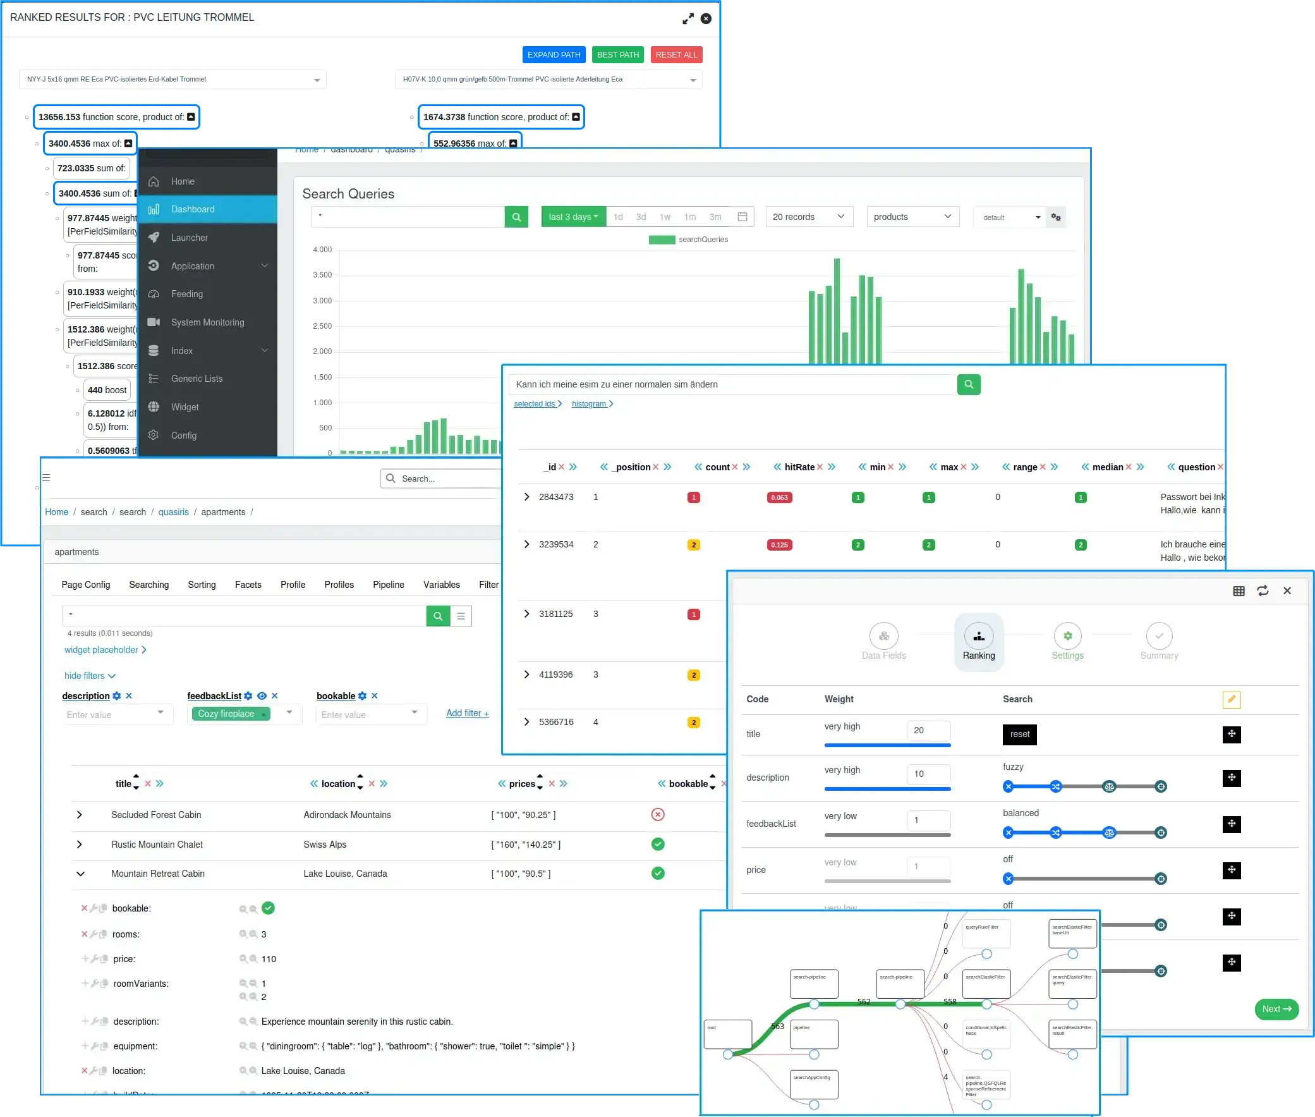Open the 20 records dropdown
1315x1117 pixels.
pos(808,217)
